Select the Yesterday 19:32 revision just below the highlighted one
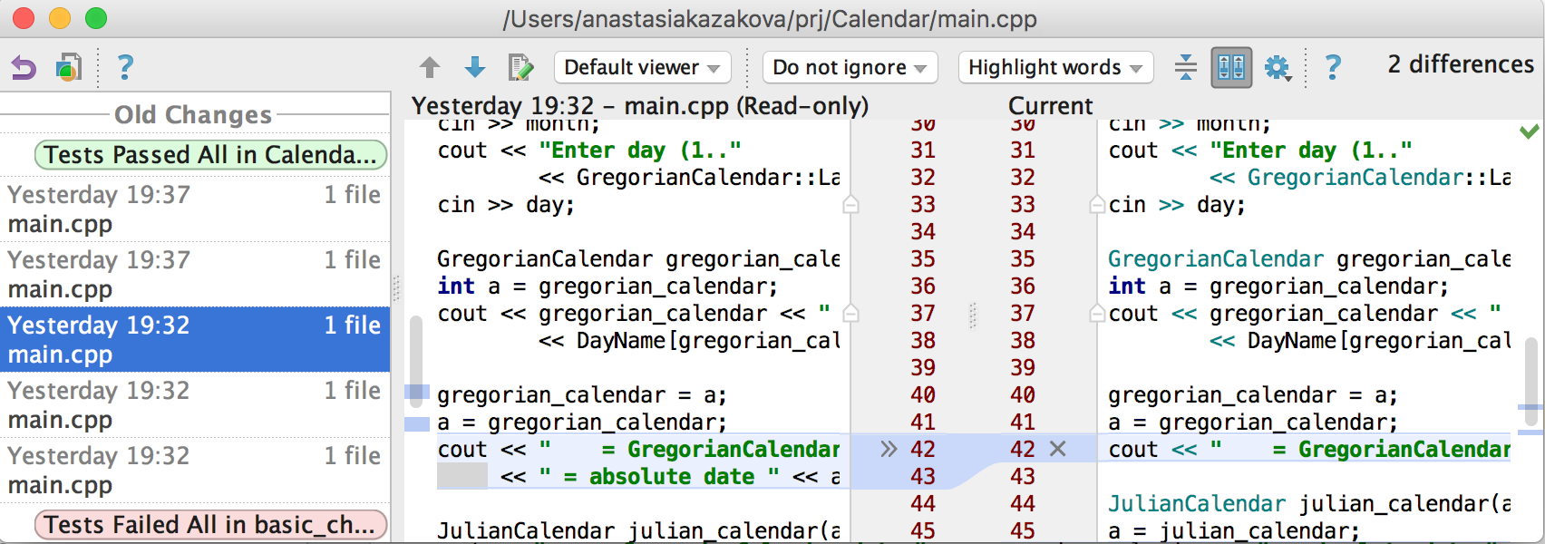This screenshot has width=1545, height=544. 195,405
